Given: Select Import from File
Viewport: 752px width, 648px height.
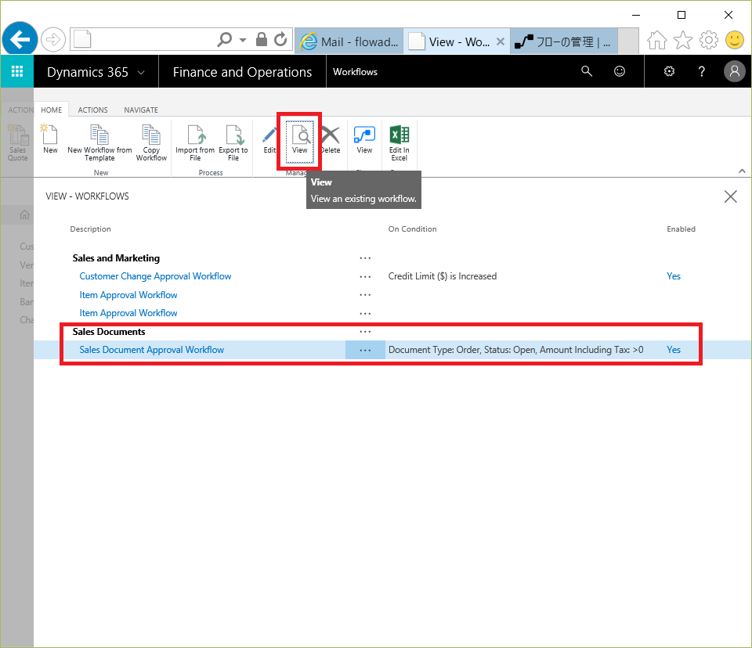Looking at the screenshot, I should pos(195,143).
